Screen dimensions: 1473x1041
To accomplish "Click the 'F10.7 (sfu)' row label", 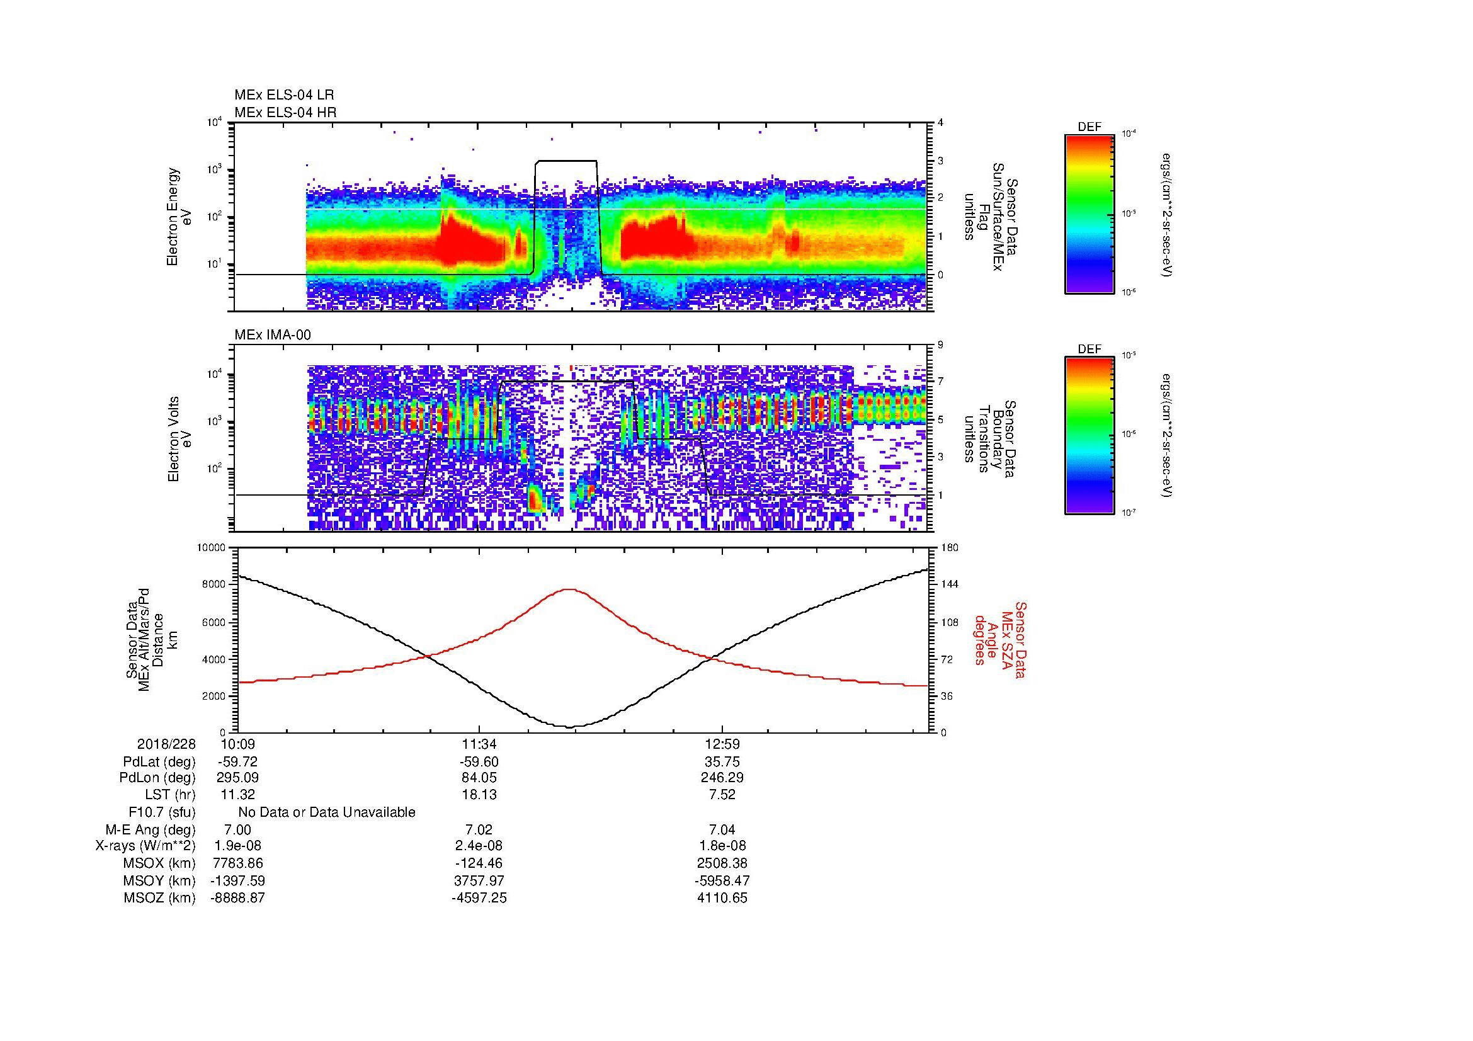I will click(x=162, y=812).
